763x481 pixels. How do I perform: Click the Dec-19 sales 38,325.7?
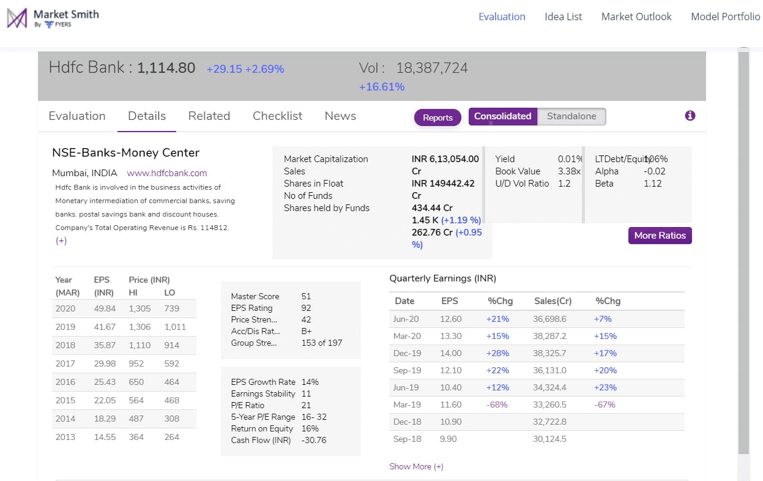pyautogui.click(x=549, y=353)
